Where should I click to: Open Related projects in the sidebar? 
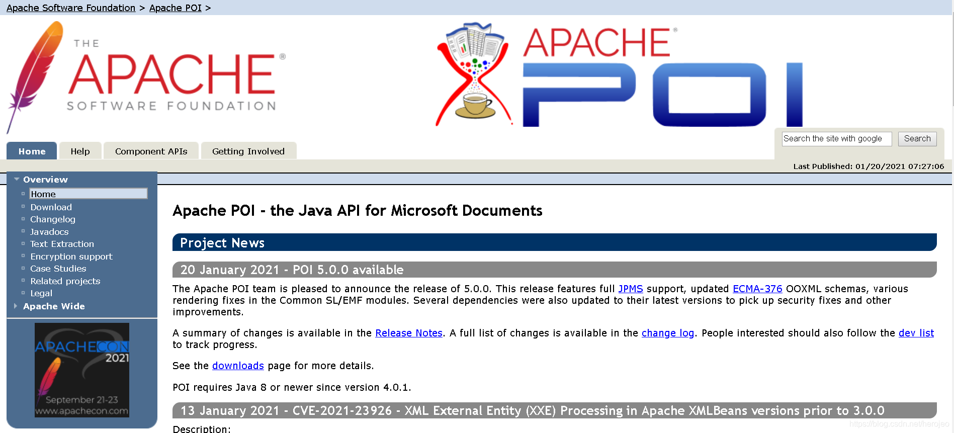click(x=65, y=281)
